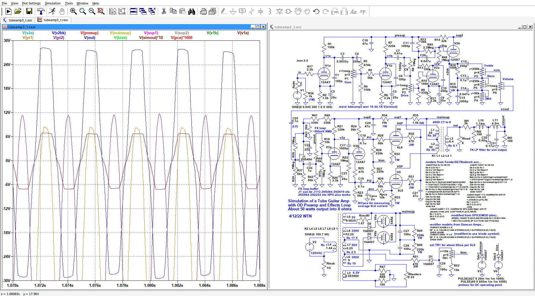Image resolution: width=535 pixels, height=296 pixels.
Task: Select the Place Ground tool
Action: 233,11
